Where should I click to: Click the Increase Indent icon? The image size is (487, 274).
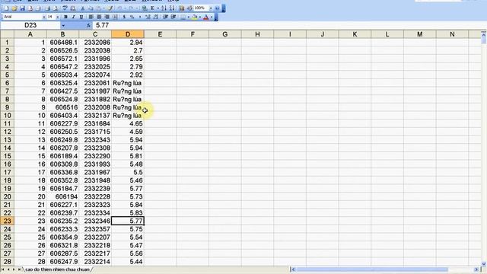173,17
